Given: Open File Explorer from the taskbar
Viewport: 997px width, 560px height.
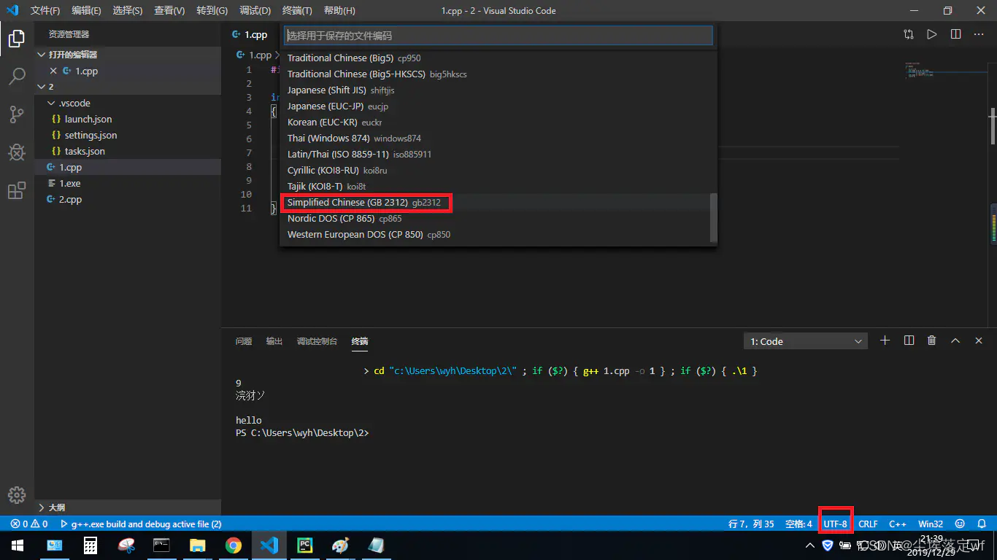Looking at the screenshot, I should tap(198, 545).
